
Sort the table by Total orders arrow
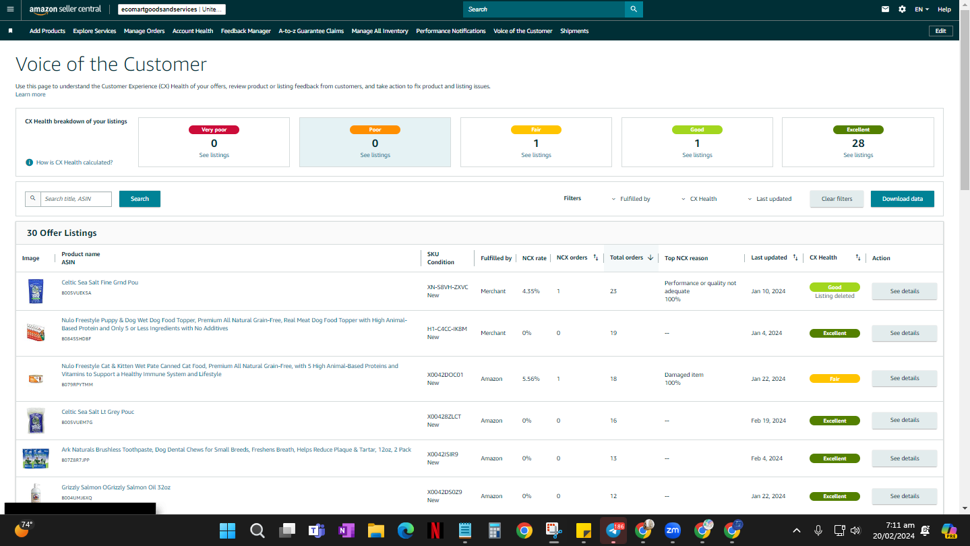pyautogui.click(x=650, y=257)
